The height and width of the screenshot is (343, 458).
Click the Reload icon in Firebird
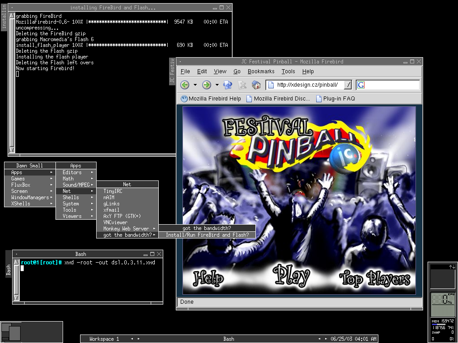(228, 85)
